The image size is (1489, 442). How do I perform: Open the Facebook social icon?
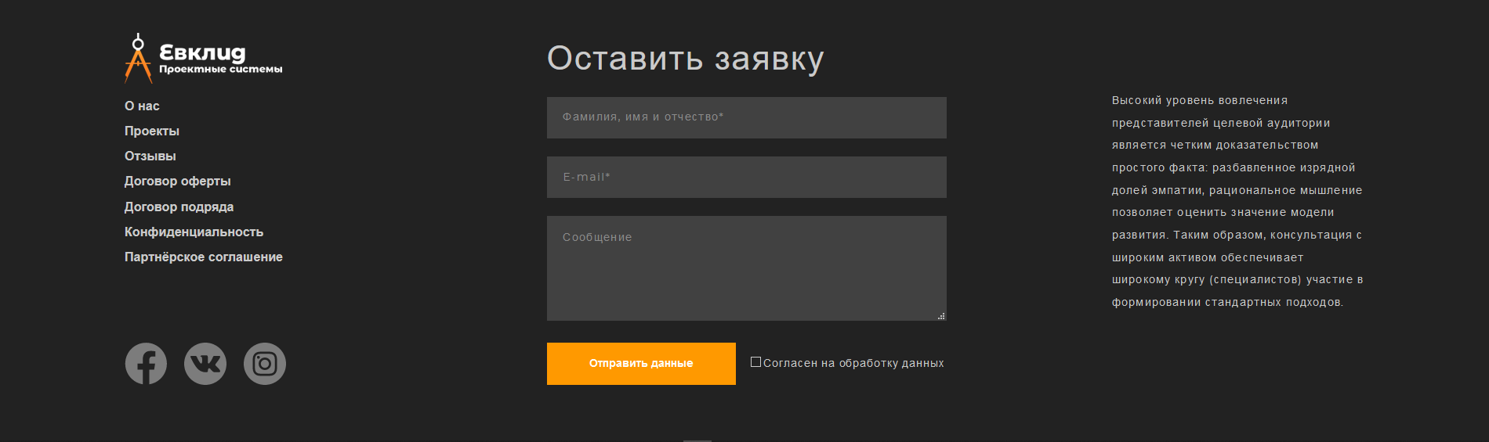click(146, 364)
